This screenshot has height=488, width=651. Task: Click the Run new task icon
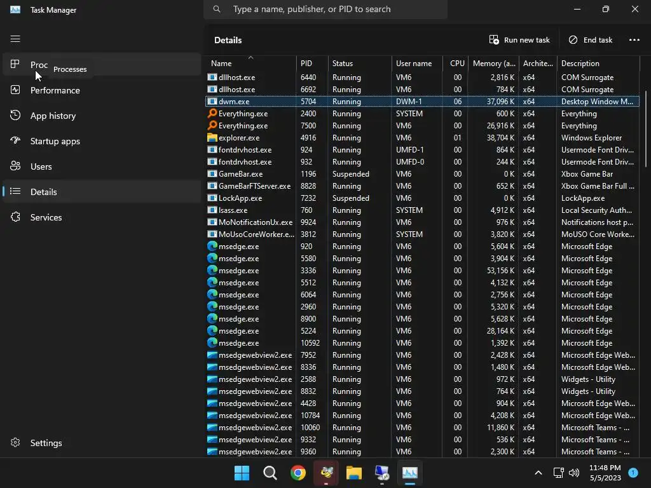(x=493, y=39)
